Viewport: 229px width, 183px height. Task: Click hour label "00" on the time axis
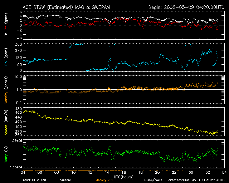pos(191,173)
